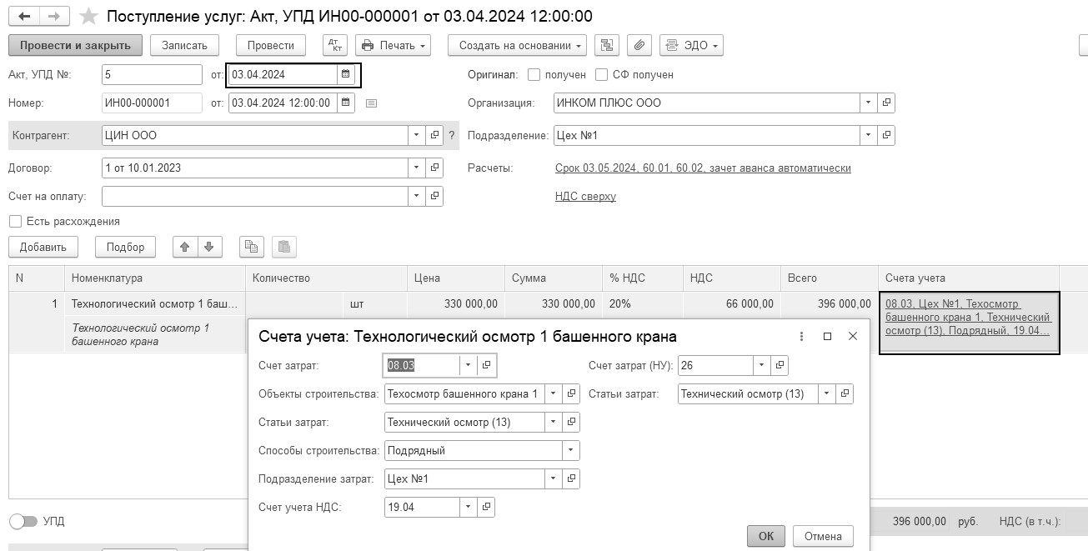Image resolution: width=1088 pixels, height=551 pixels.
Task: Open Счет затрат 08.03 card icon
Action: [x=487, y=365]
